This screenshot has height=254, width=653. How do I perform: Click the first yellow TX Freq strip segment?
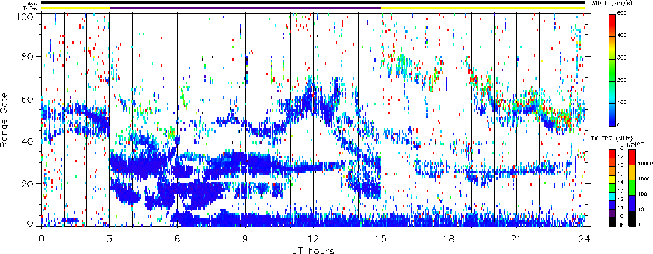(75, 8)
